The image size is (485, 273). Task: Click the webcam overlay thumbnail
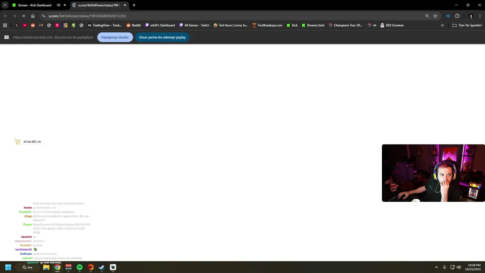click(433, 173)
